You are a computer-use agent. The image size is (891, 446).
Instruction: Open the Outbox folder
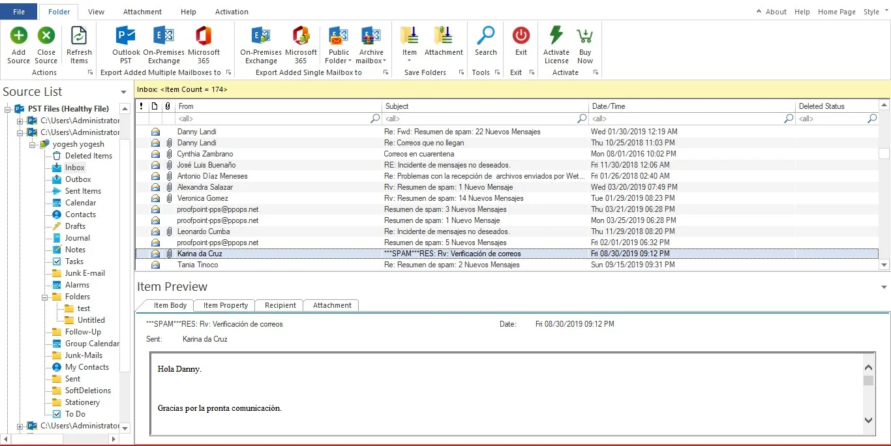pyautogui.click(x=78, y=179)
